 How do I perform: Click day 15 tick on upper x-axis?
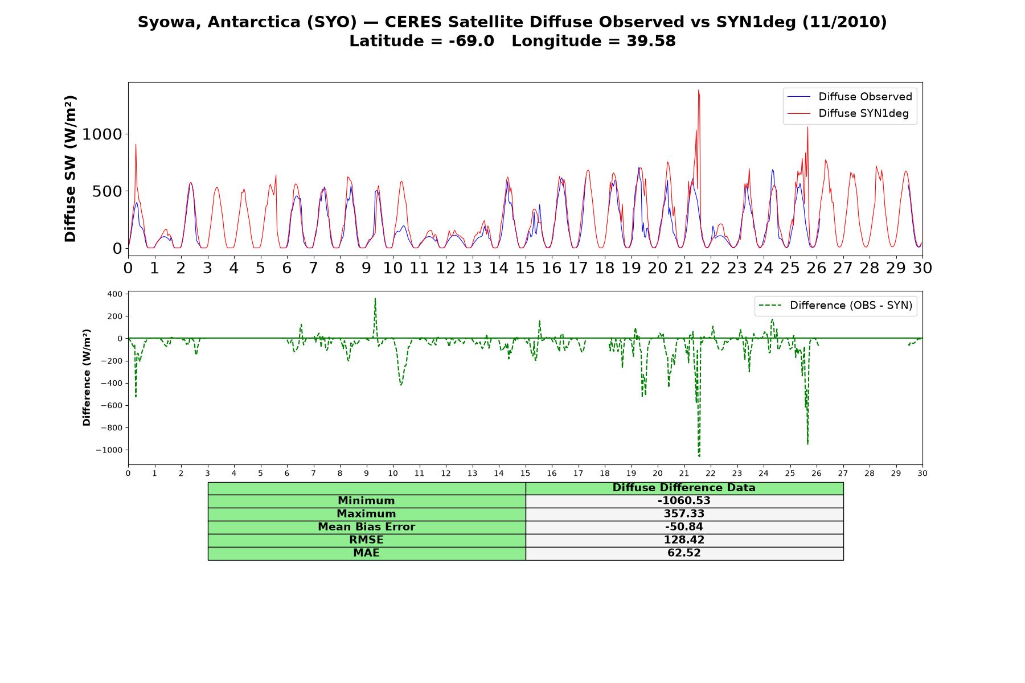pos(525,268)
